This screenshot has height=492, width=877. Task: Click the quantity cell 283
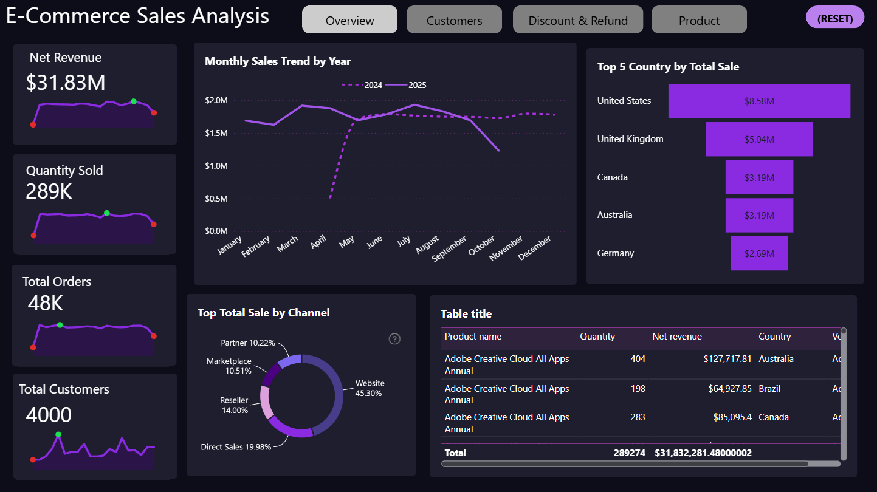tap(638, 417)
